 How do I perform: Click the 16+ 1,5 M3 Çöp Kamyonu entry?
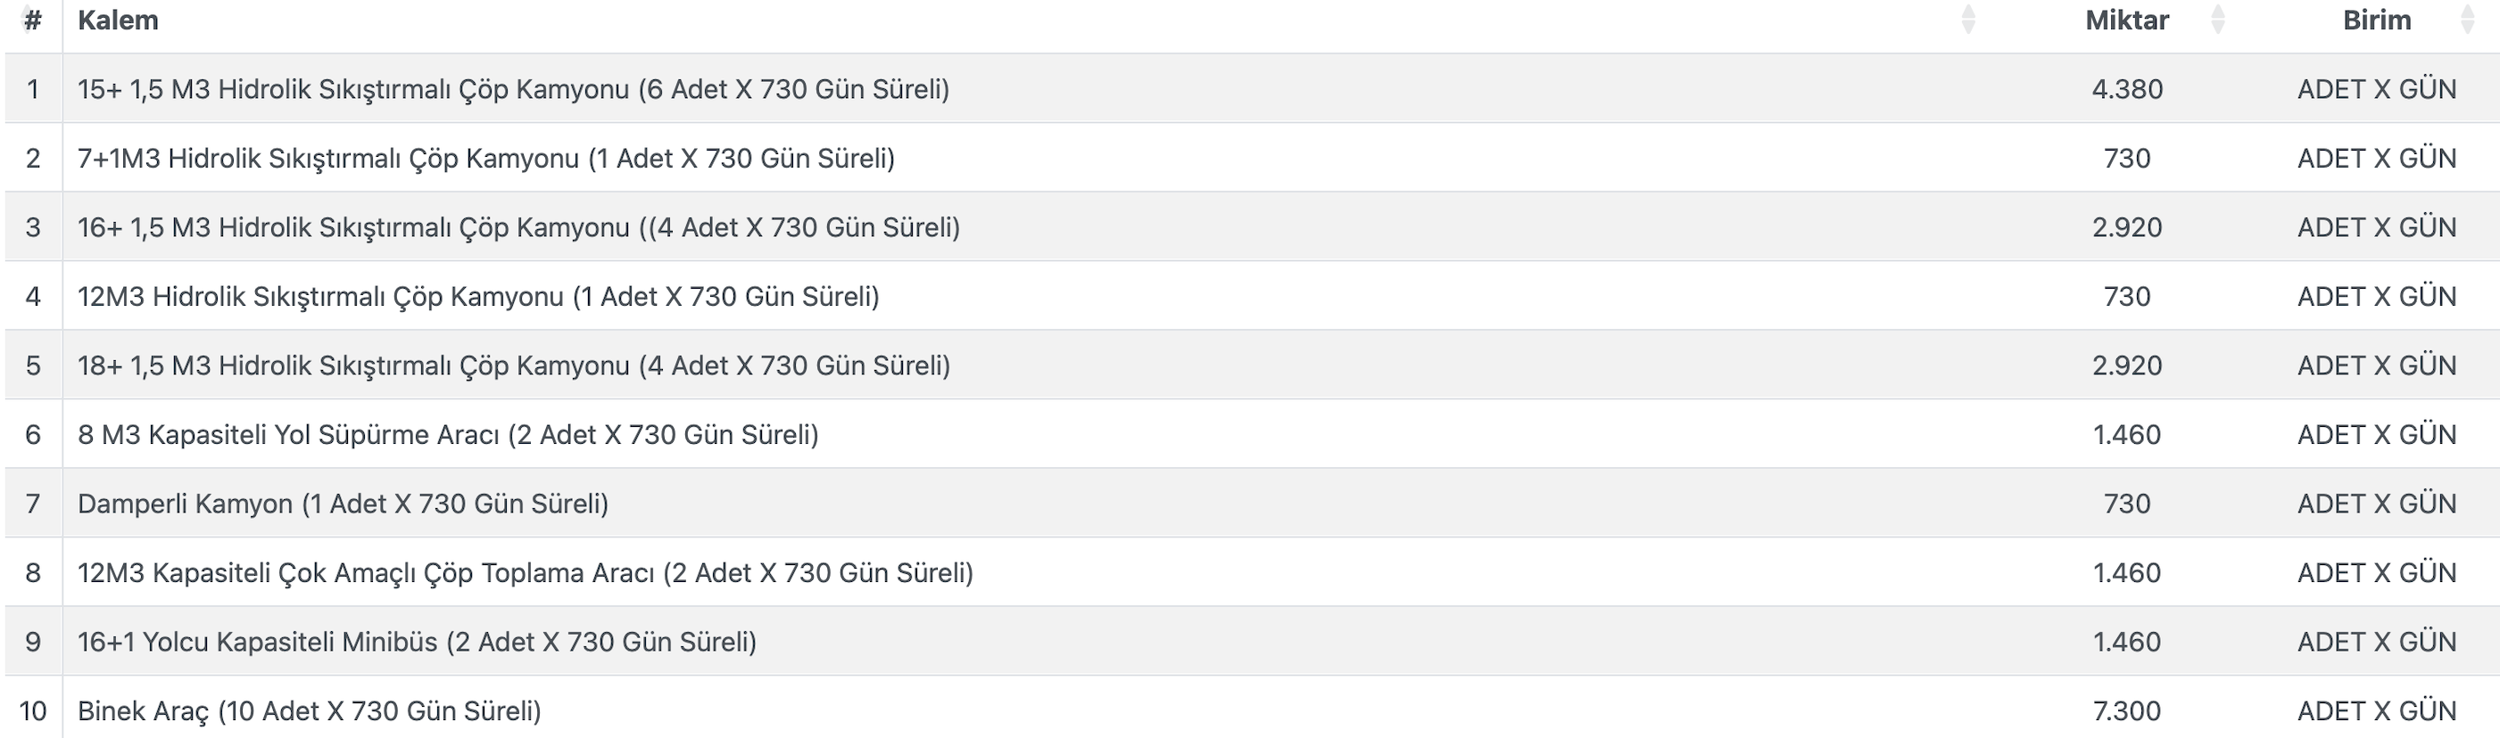[518, 227]
